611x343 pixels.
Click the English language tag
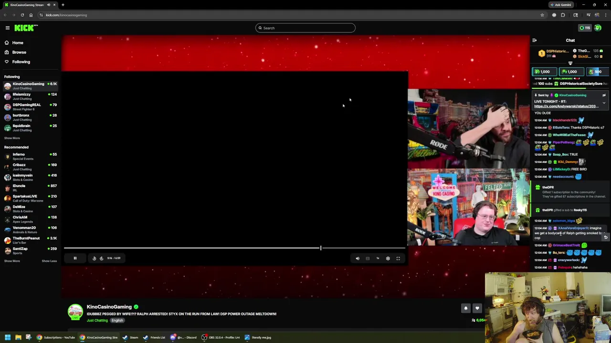tap(117, 321)
